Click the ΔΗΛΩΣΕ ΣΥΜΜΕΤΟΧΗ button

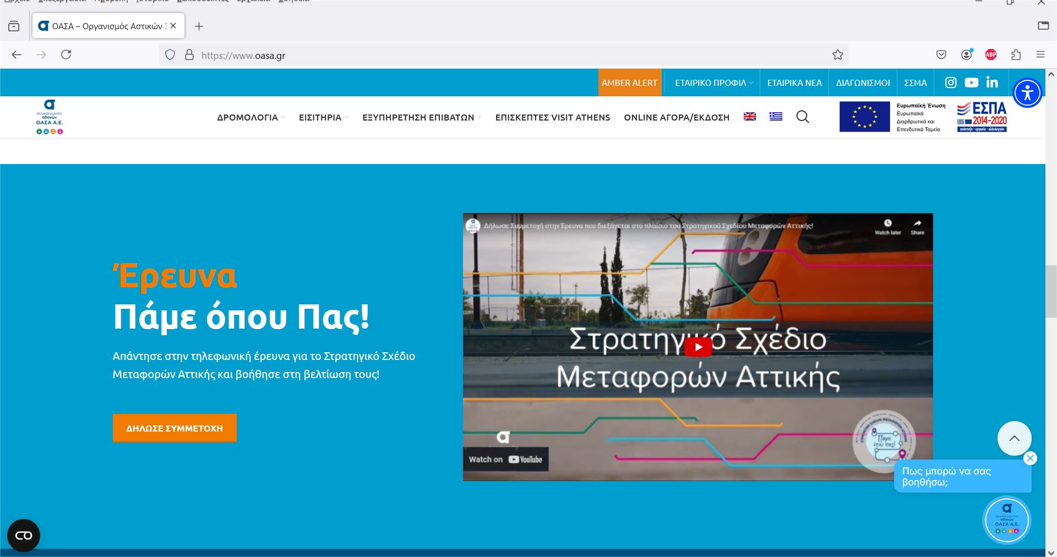(x=175, y=428)
